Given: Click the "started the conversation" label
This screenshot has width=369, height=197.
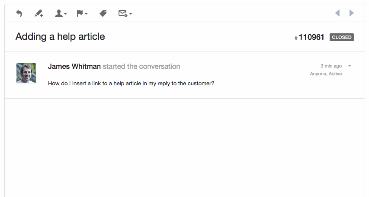Looking at the screenshot, I should click(141, 66).
